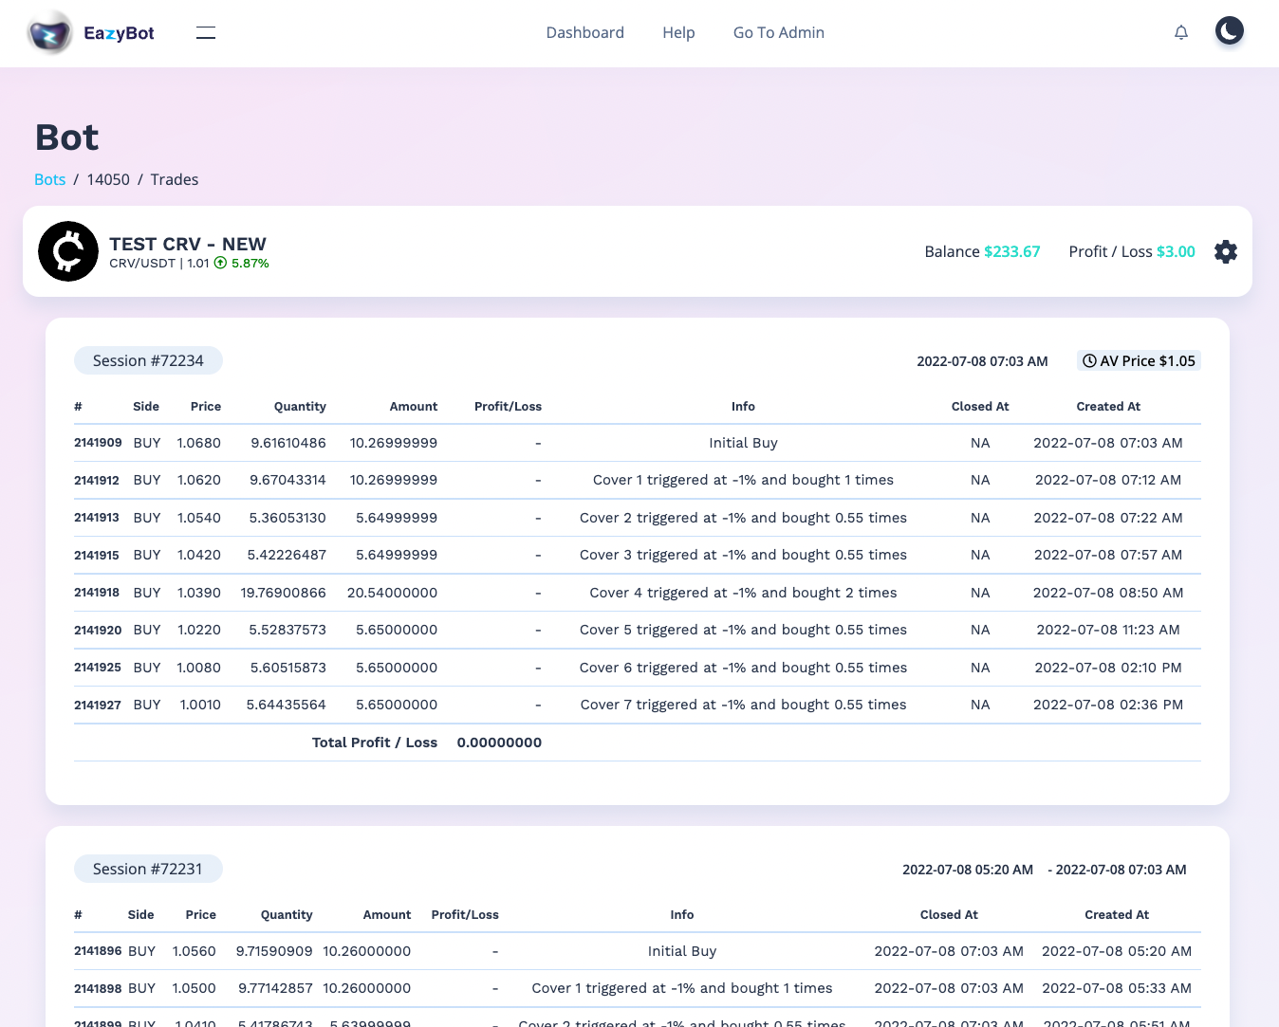Go To Admin link in navbar
Viewport: 1279px width, 1027px height.
click(x=779, y=32)
